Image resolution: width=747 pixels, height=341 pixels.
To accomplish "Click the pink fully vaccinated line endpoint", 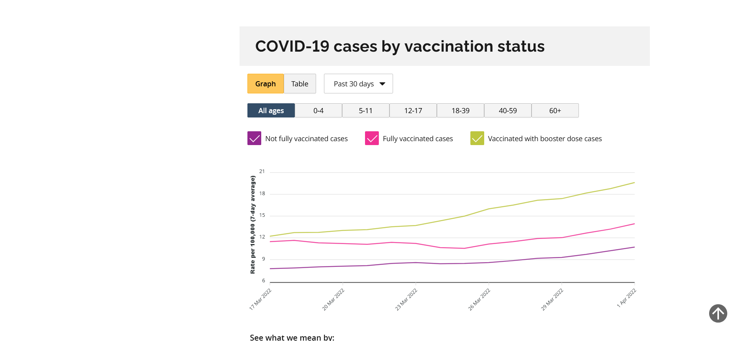I will 634,224.
